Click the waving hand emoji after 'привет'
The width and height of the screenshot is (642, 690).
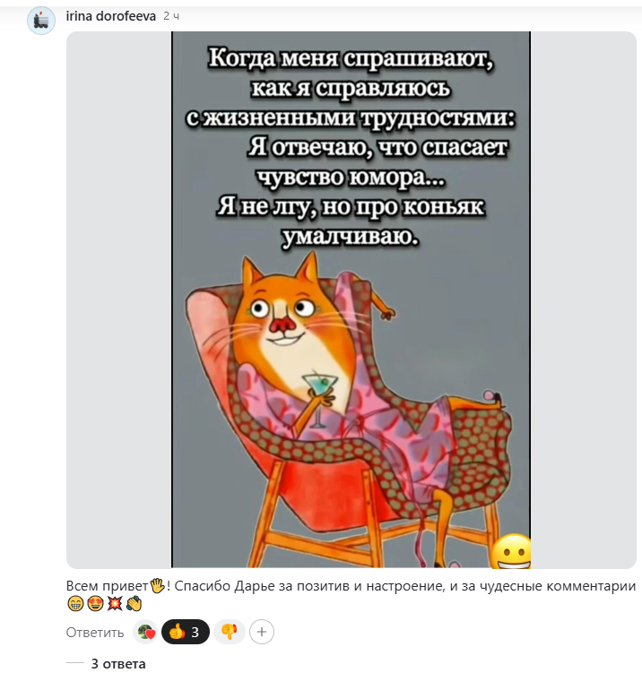point(157,585)
